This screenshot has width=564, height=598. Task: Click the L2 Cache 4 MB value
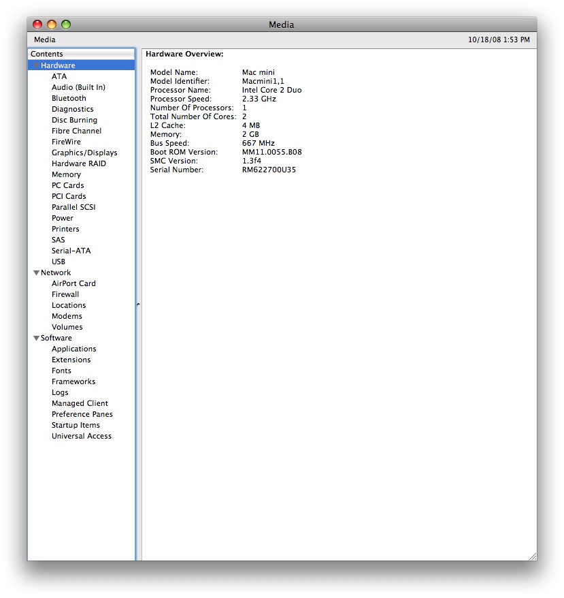point(251,125)
